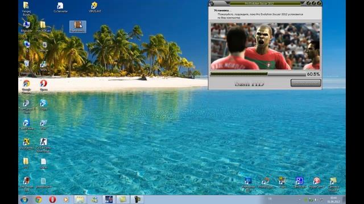Launch the Fraps desktop shortcut
Image resolution: width=364 pixels, height=204 pixels.
coord(282,182)
